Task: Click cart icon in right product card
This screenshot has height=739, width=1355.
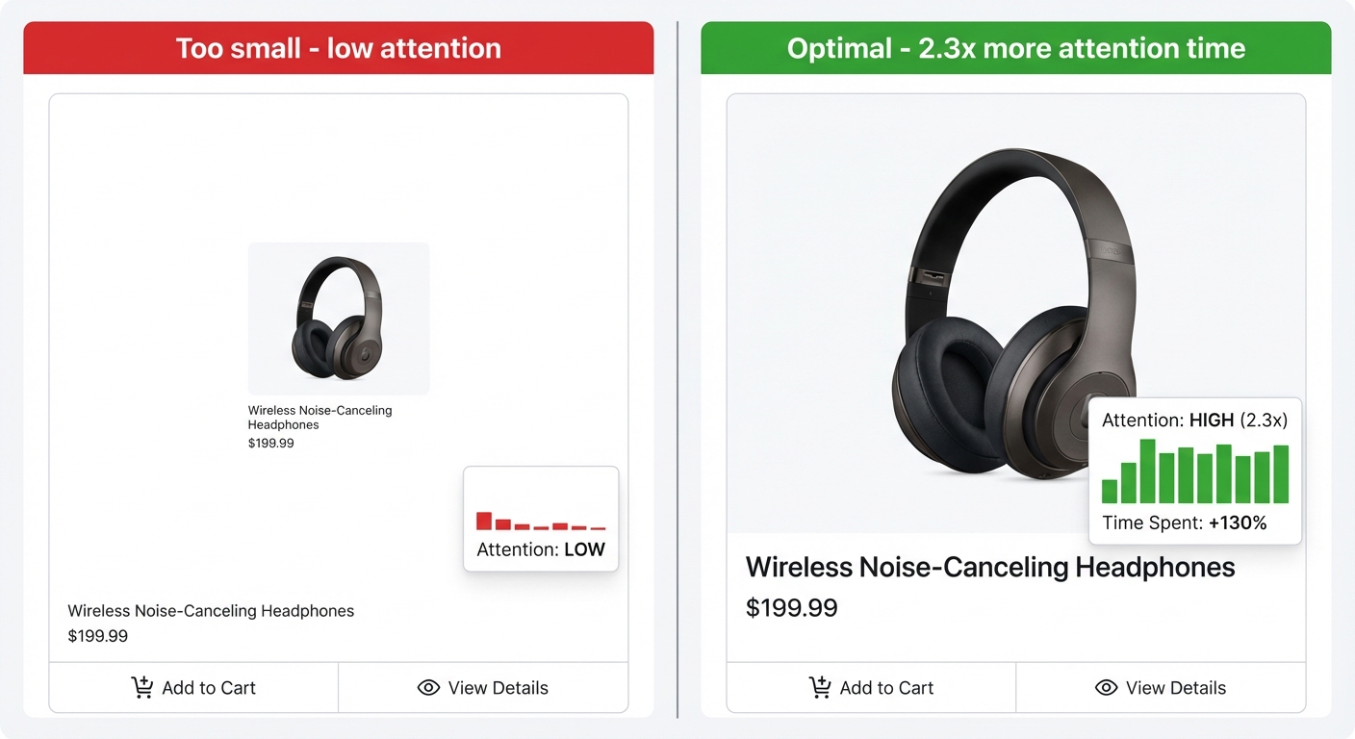Action: click(x=820, y=687)
